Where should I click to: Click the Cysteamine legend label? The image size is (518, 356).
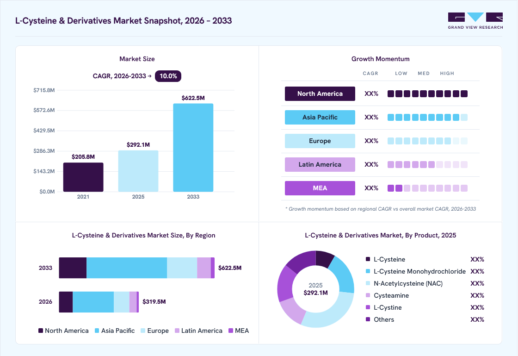click(391, 295)
